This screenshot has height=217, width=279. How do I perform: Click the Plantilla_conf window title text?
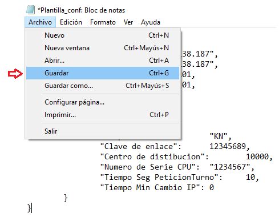coord(81,10)
